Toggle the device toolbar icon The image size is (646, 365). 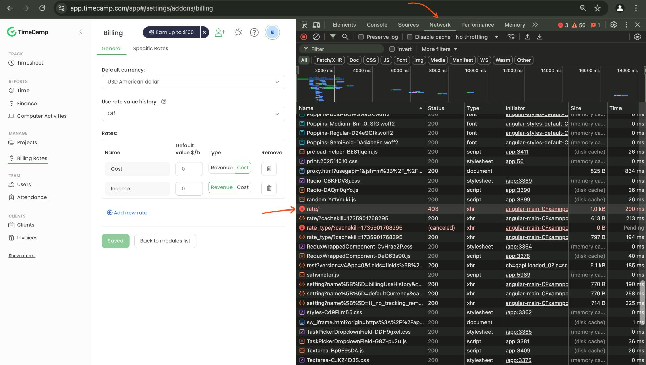(316, 25)
